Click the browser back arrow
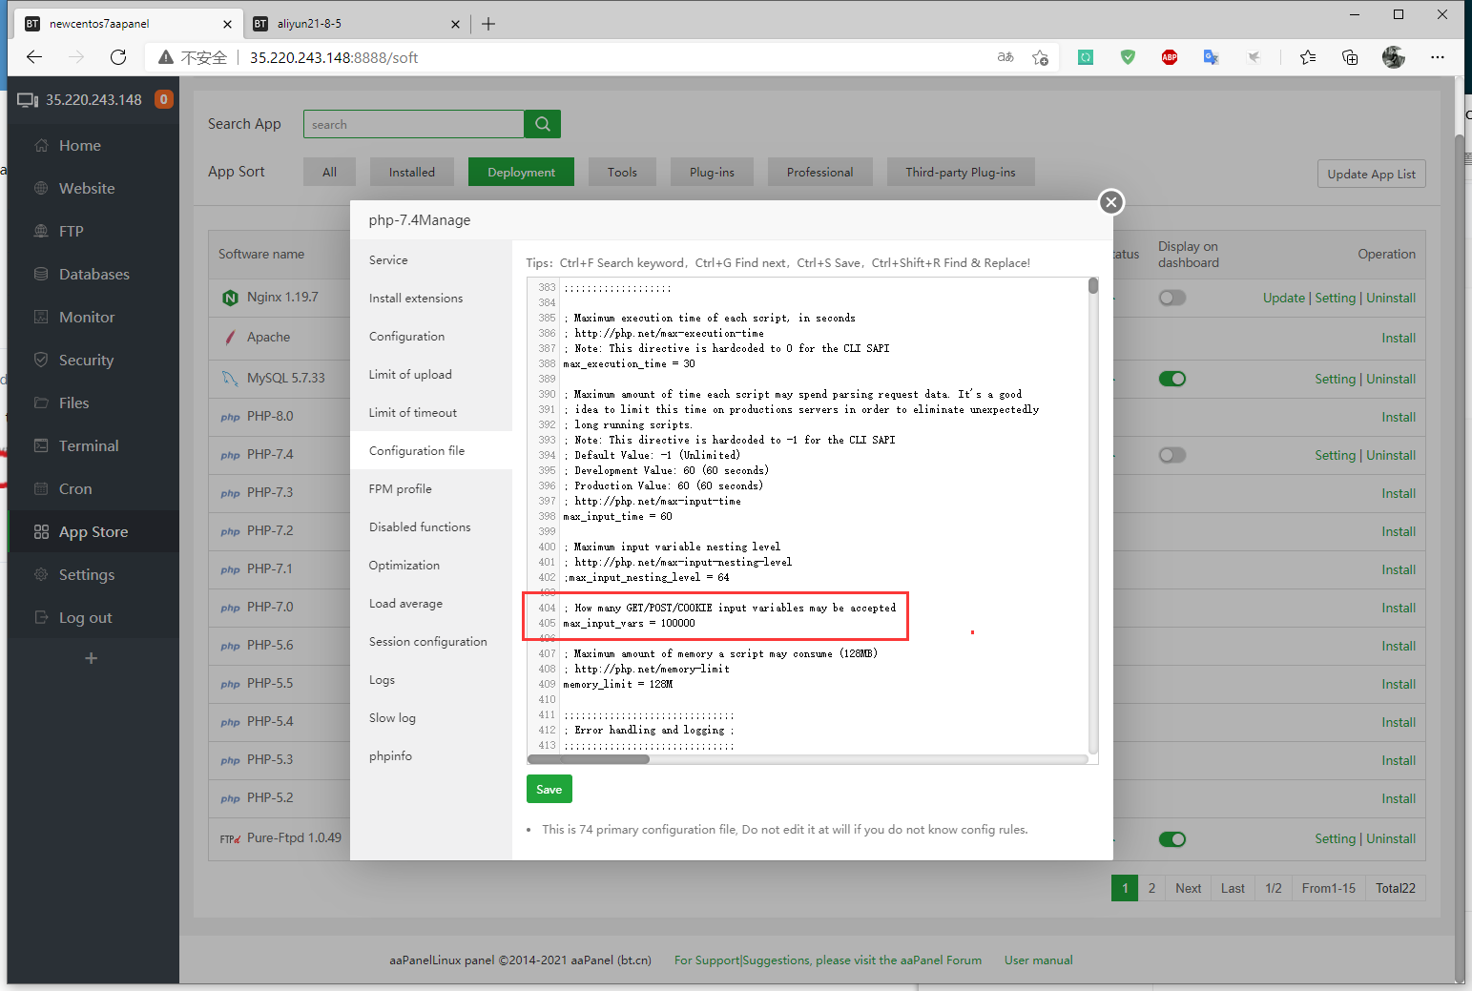 point(34,57)
